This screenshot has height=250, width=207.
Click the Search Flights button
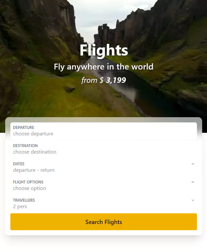104,222
